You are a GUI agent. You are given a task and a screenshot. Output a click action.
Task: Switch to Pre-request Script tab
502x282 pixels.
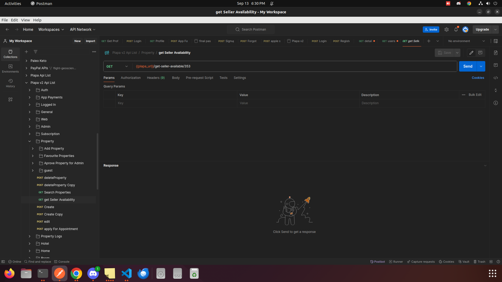point(199,78)
